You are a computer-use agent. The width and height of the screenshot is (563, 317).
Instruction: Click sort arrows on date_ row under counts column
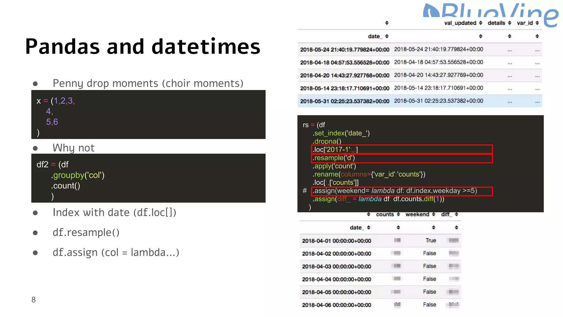[x=398, y=228]
